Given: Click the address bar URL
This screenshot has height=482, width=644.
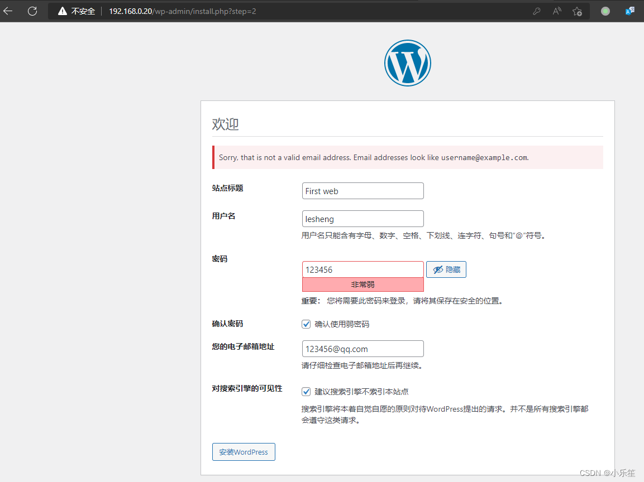Looking at the screenshot, I should pos(182,11).
